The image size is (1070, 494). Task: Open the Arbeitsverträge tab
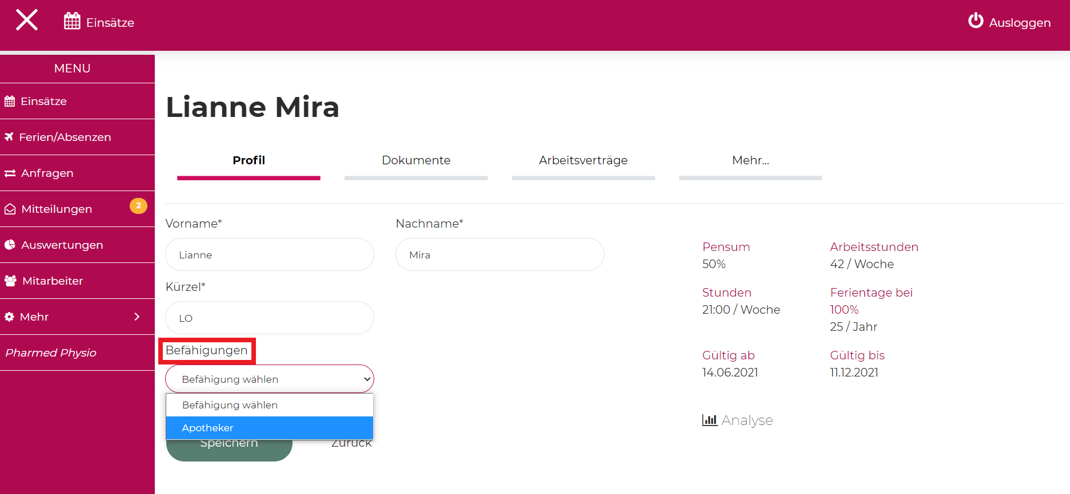[x=583, y=161]
